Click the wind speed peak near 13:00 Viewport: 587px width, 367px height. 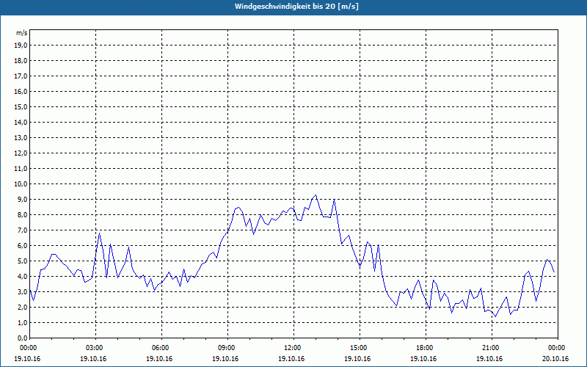(x=316, y=195)
